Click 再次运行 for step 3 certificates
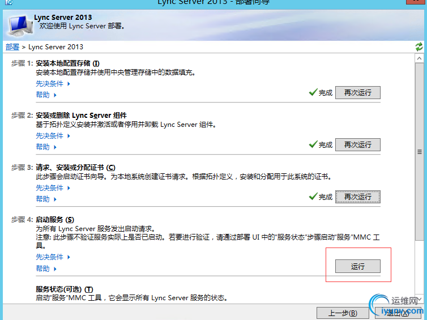Screen dimensions: 427x320 357,197
